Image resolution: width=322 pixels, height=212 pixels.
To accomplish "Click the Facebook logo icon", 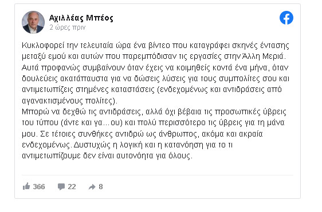I will (286, 18).
